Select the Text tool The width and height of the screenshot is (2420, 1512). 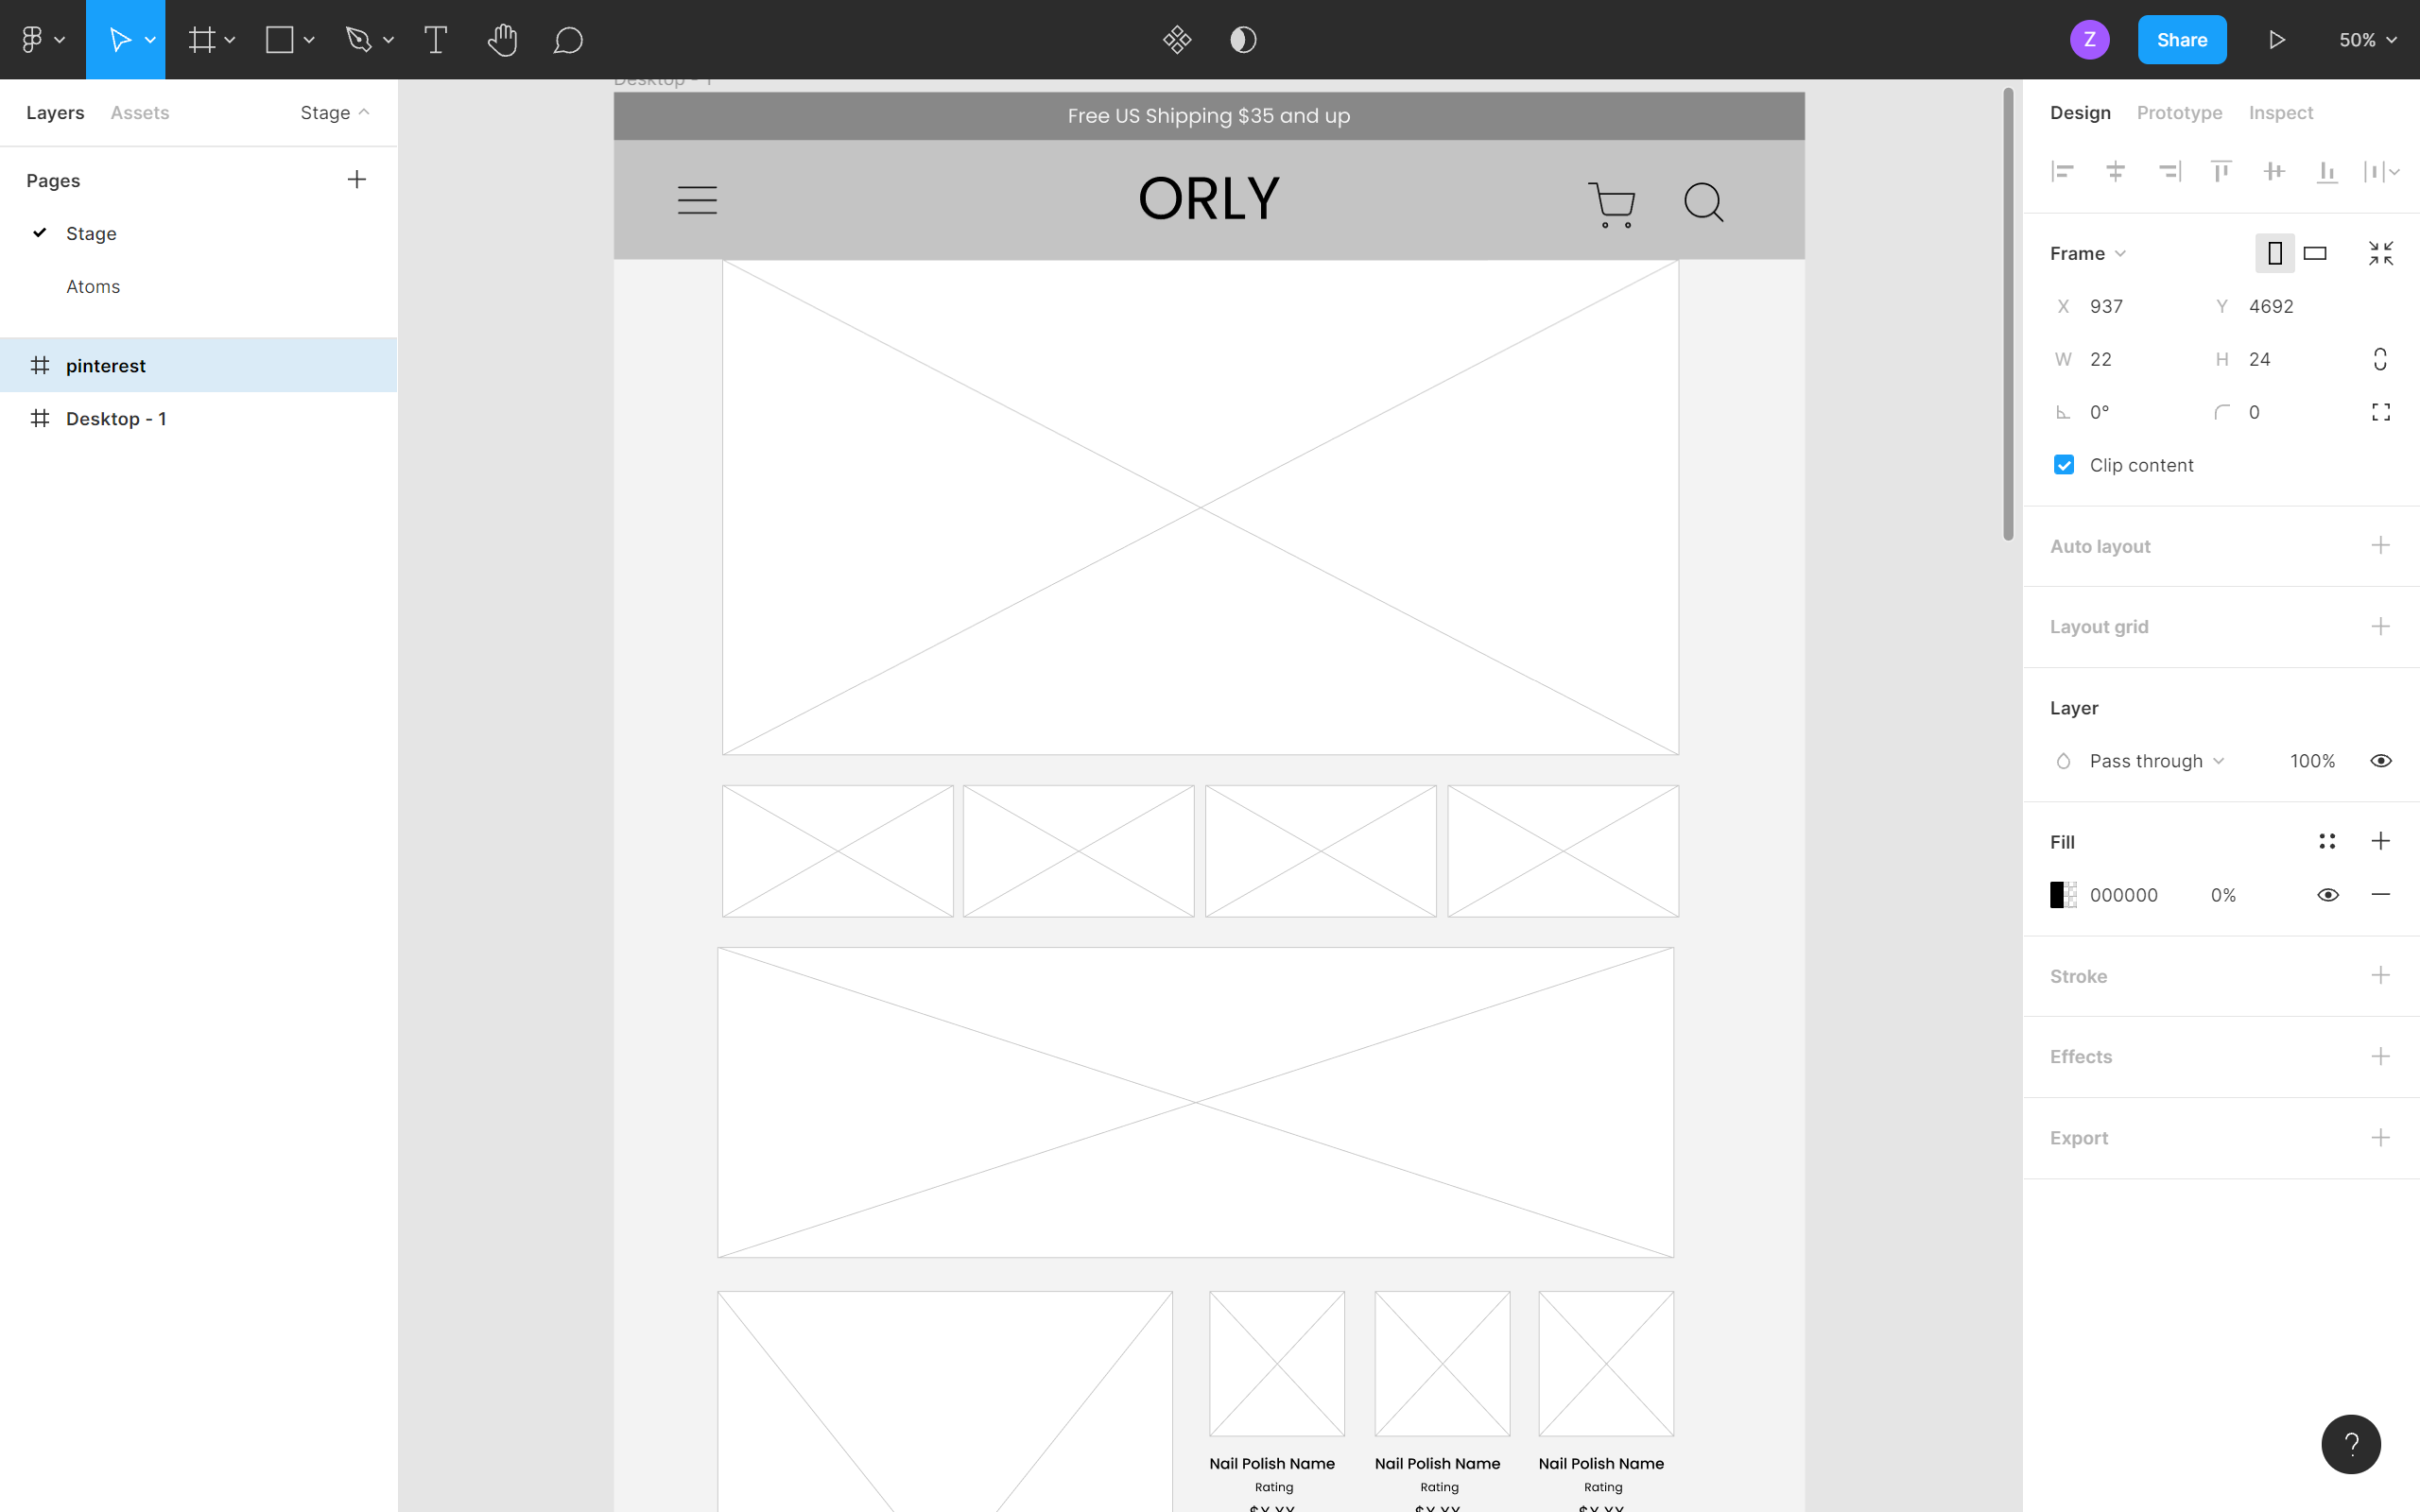click(438, 39)
